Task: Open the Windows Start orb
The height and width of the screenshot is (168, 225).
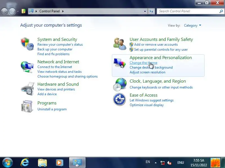Action: coord(8,163)
